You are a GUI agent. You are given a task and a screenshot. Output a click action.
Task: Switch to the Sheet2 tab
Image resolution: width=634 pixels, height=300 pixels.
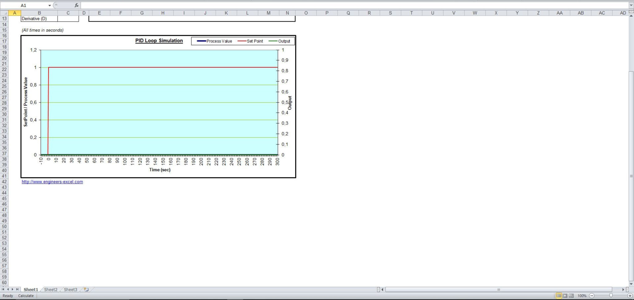(50, 289)
